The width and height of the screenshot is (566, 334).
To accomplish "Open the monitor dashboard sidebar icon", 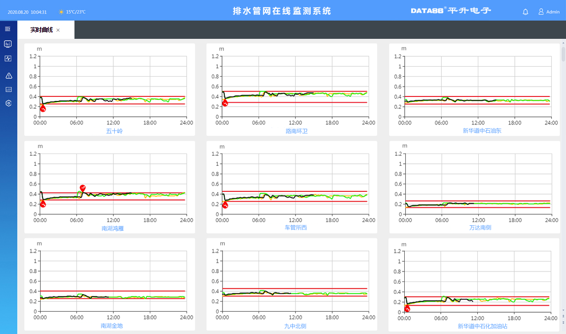I will [x=8, y=44].
